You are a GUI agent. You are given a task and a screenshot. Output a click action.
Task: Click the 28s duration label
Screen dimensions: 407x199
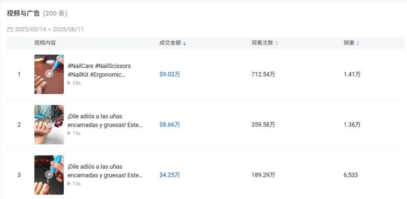77,83
